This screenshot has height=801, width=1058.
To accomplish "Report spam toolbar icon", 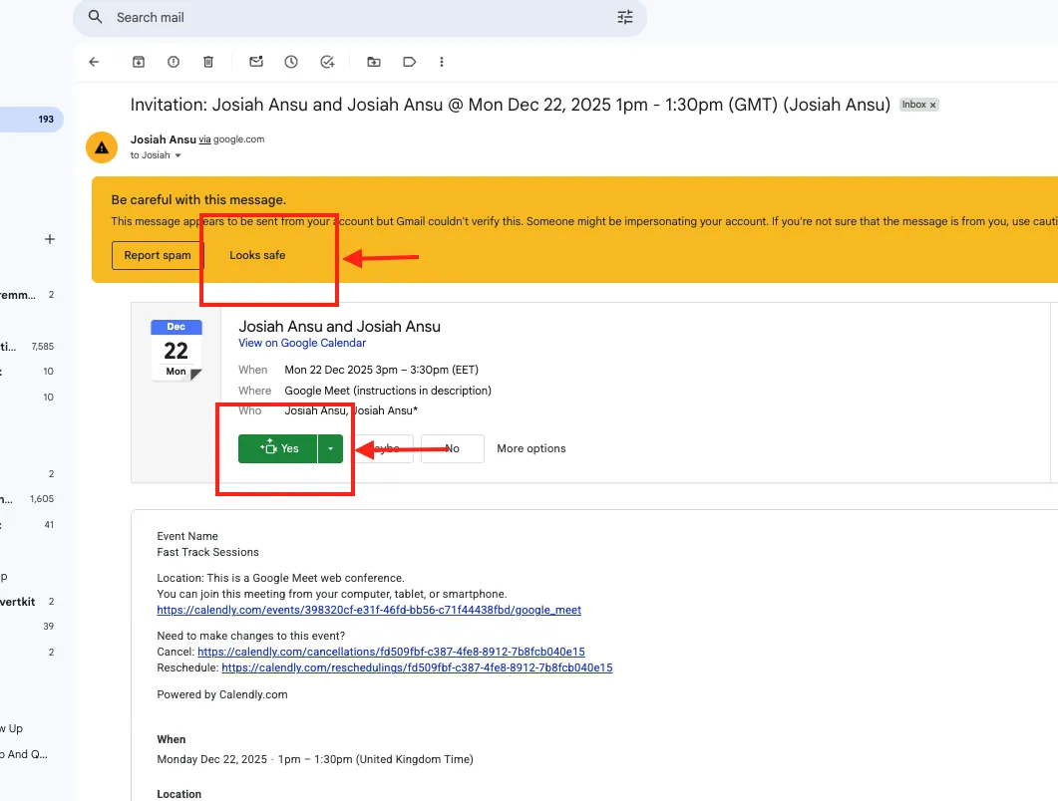I will click(x=174, y=62).
